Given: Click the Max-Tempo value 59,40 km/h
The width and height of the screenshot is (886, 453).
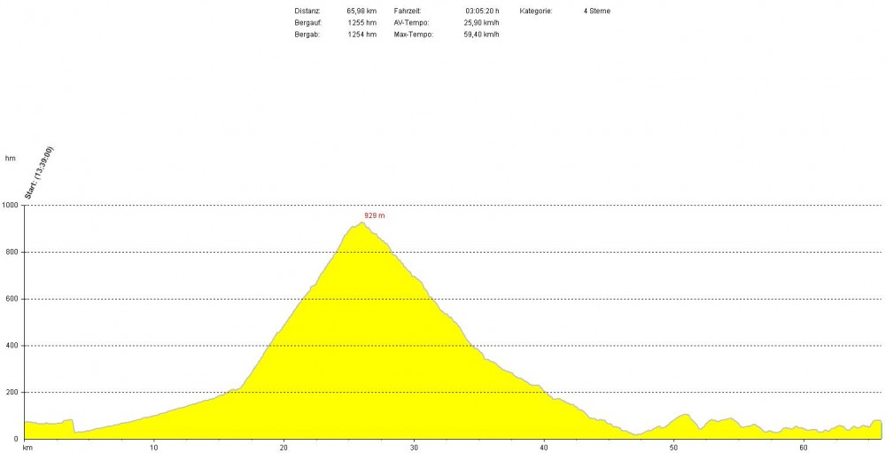Looking at the screenshot, I should pos(481,35).
